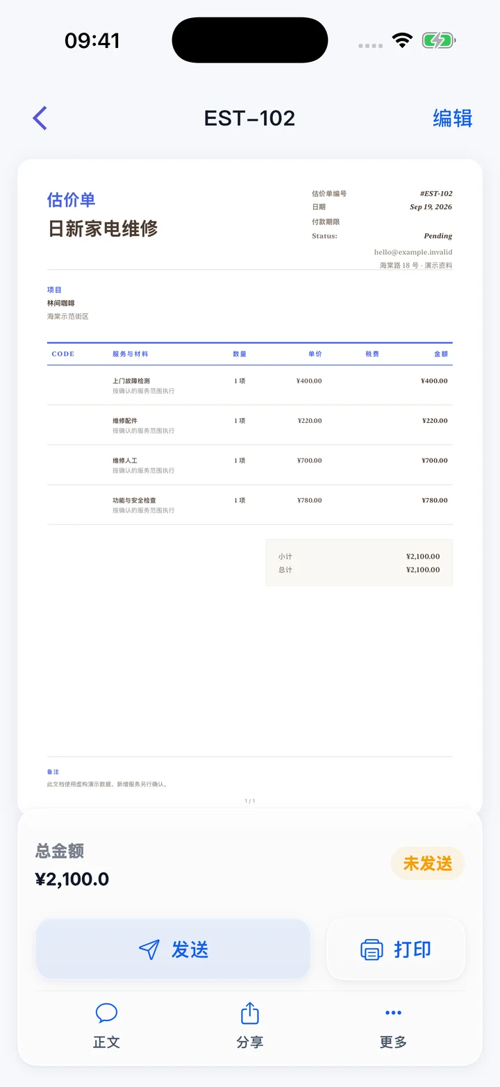
Task: Tap the 估价单 heading in document
Action: [x=72, y=200]
